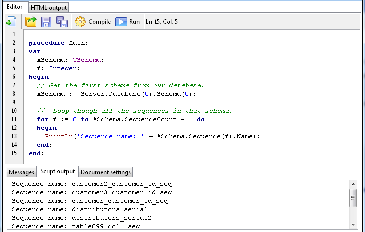Click output row 'customer2_customer_id_seq'

[92, 184]
